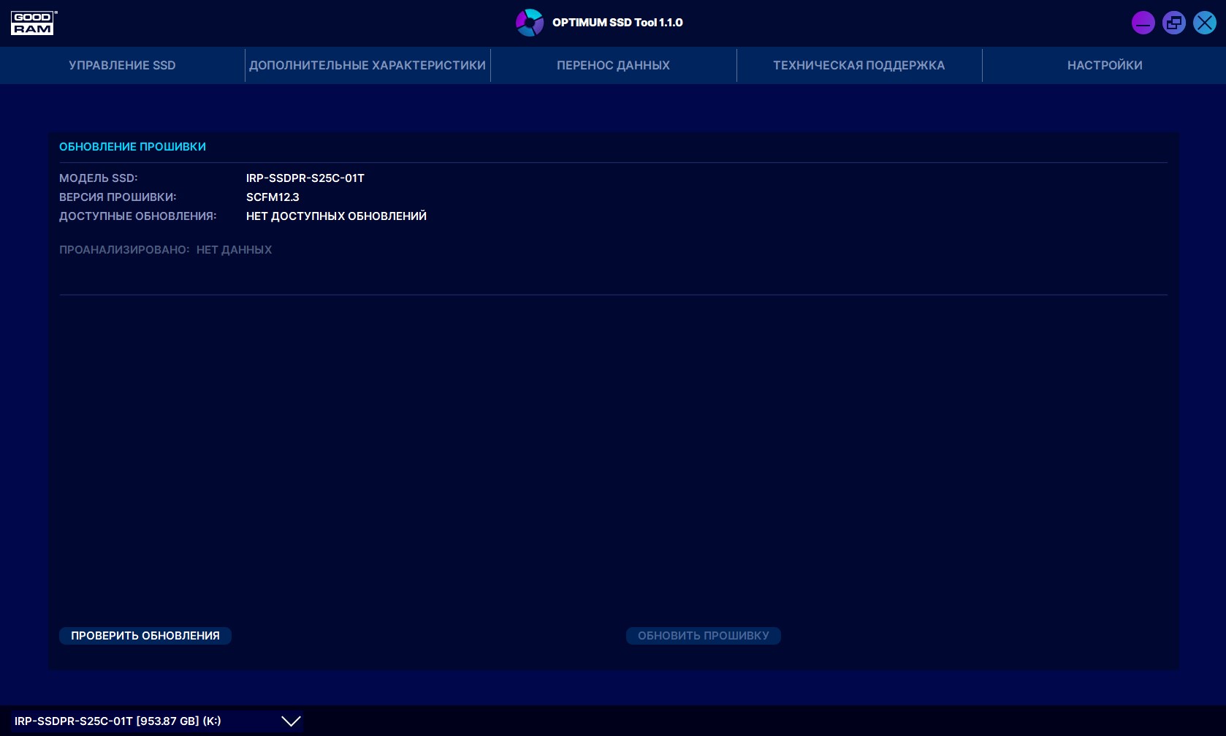The width and height of the screenshot is (1226, 736).
Task: Click the Optimum SSD Tool aperture logo
Action: (x=530, y=23)
